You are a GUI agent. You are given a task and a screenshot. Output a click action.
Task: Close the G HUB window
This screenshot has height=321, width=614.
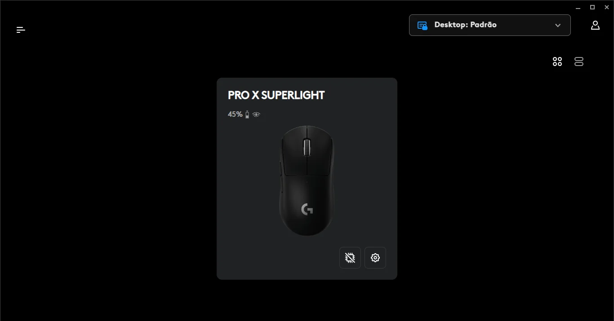click(607, 7)
